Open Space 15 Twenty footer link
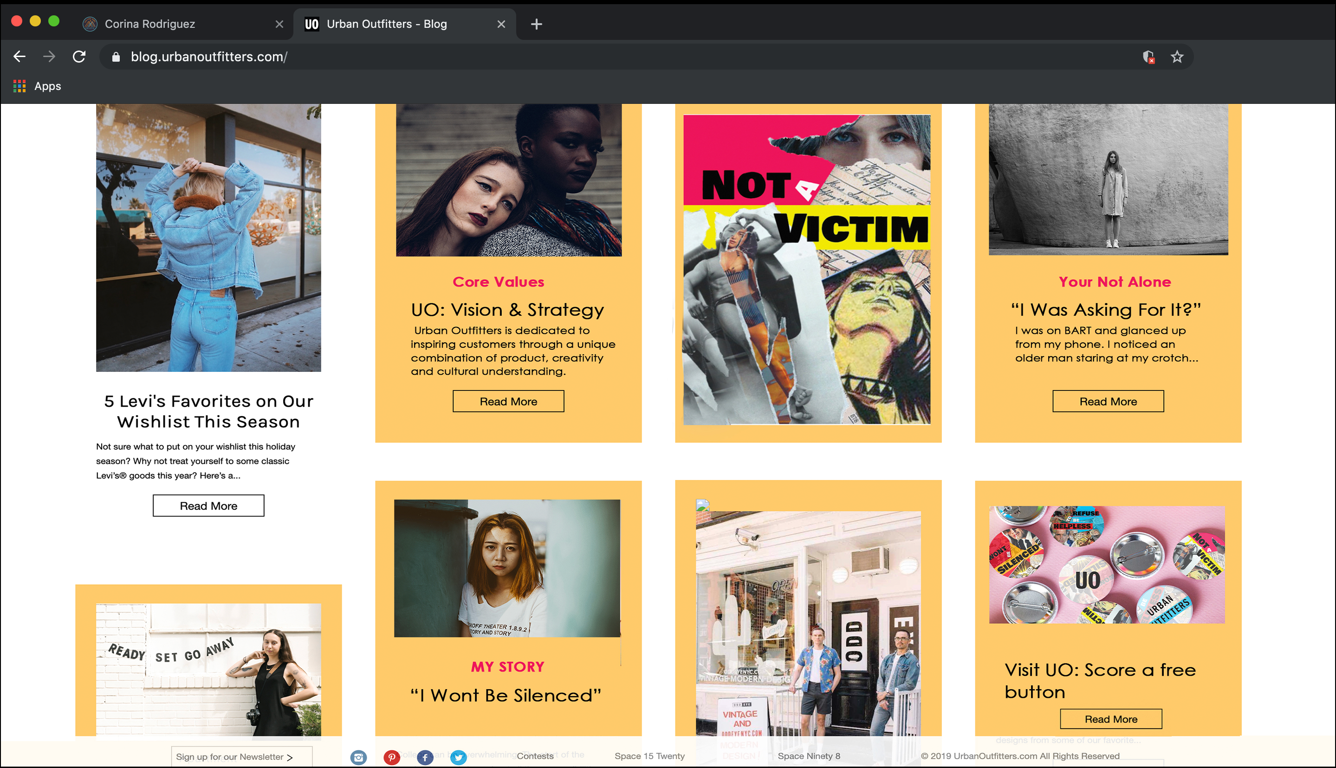Image resolution: width=1336 pixels, height=768 pixels. (649, 756)
